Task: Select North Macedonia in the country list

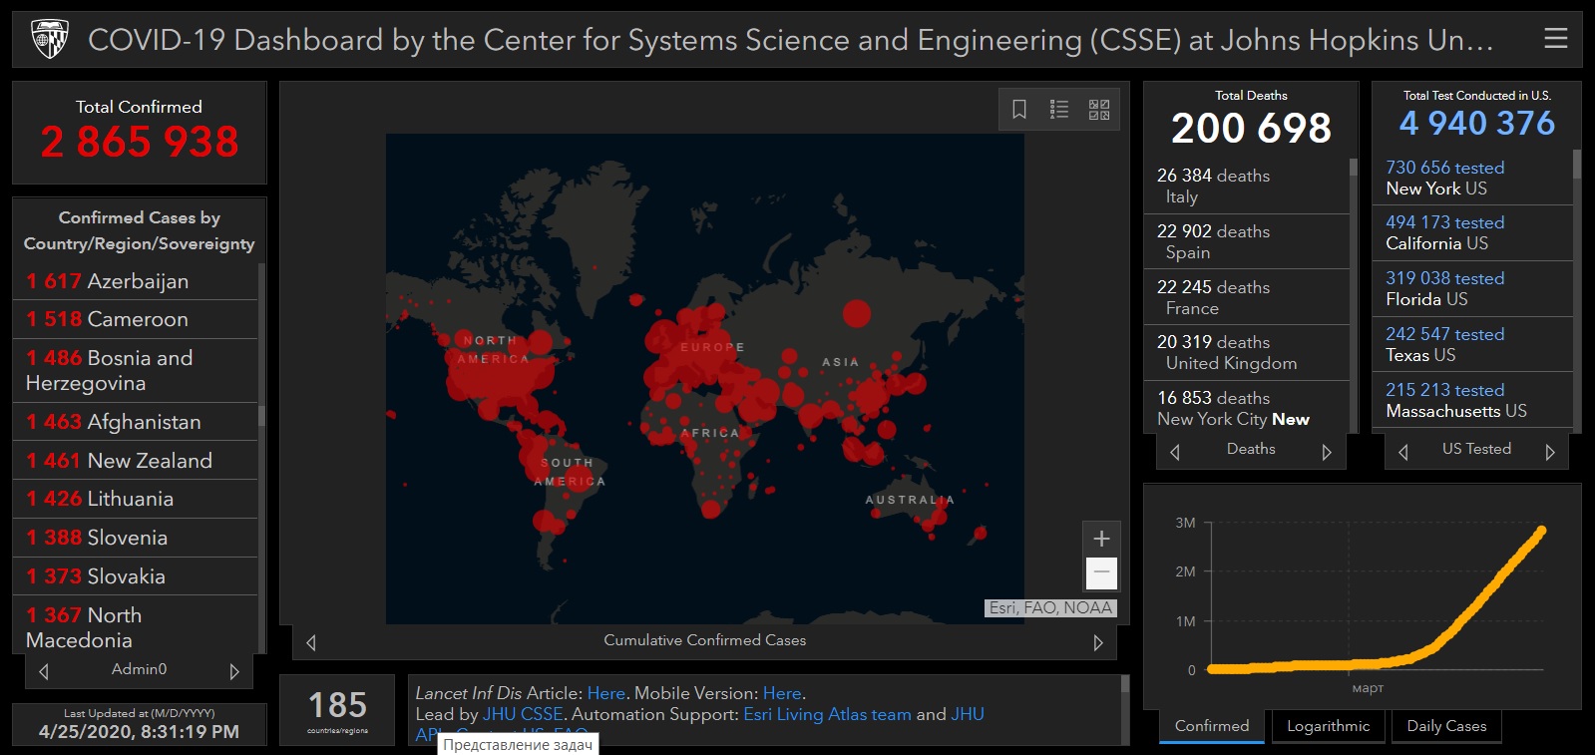Action: click(136, 626)
